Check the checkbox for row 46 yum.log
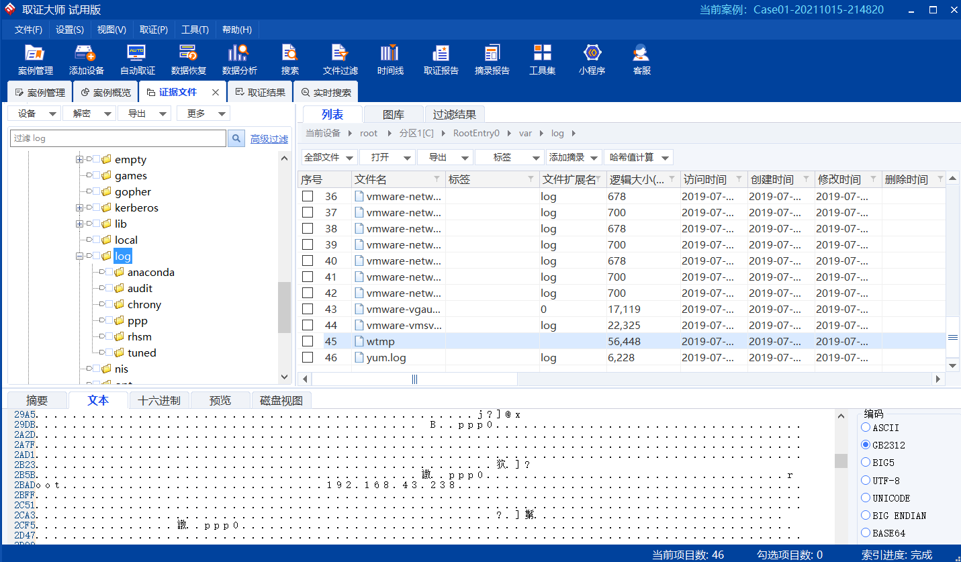 click(x=308, y=358)
